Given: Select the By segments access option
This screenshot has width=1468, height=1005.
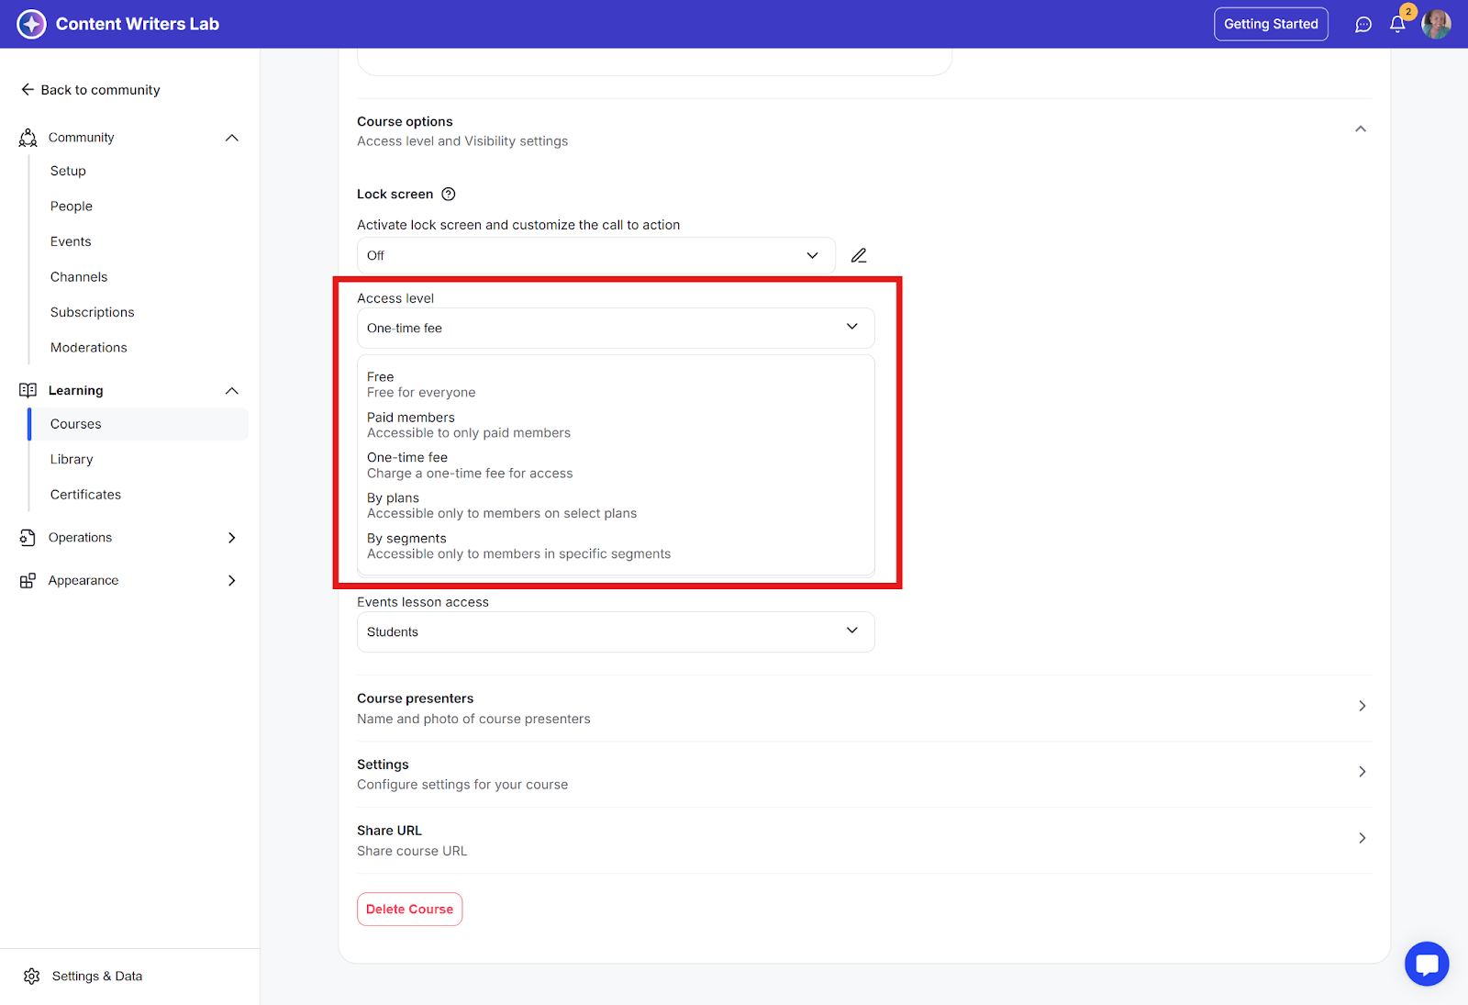Looking at the screenshot, I should coord(616,546).
